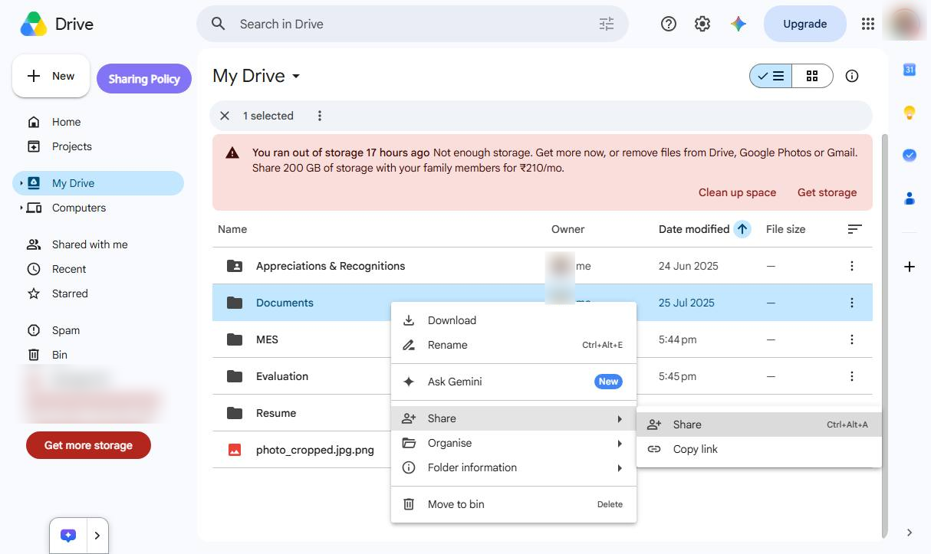Open Share entry in context menu

tap(514, 418)
